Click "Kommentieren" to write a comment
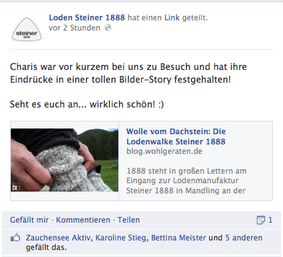Screen dimensions: 283x257 83,220
